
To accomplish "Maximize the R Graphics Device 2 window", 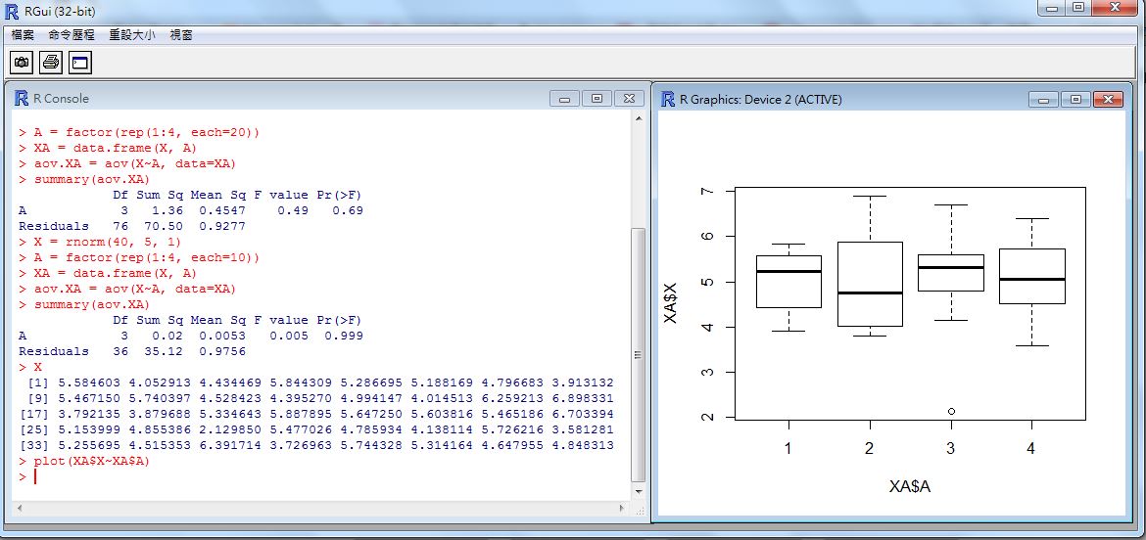I will coord(1075,99).
